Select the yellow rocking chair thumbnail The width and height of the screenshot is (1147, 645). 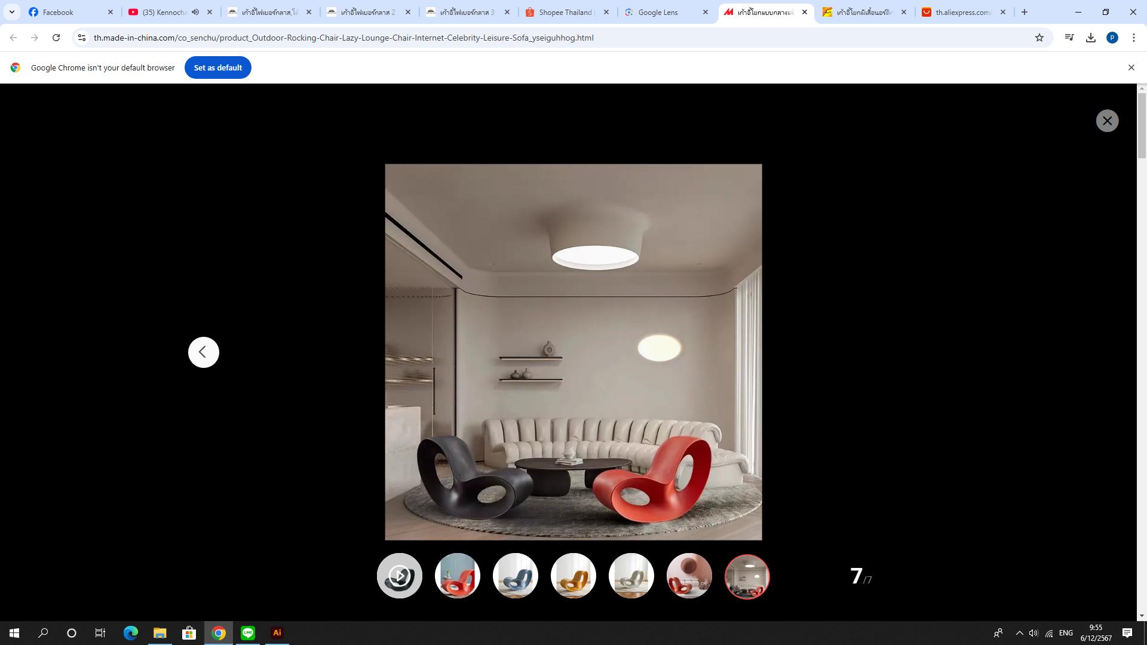click(573, 576)
